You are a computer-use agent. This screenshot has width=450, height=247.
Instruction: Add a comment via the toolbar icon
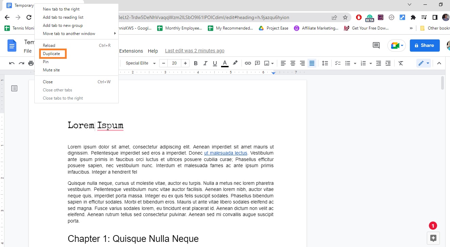257,63
